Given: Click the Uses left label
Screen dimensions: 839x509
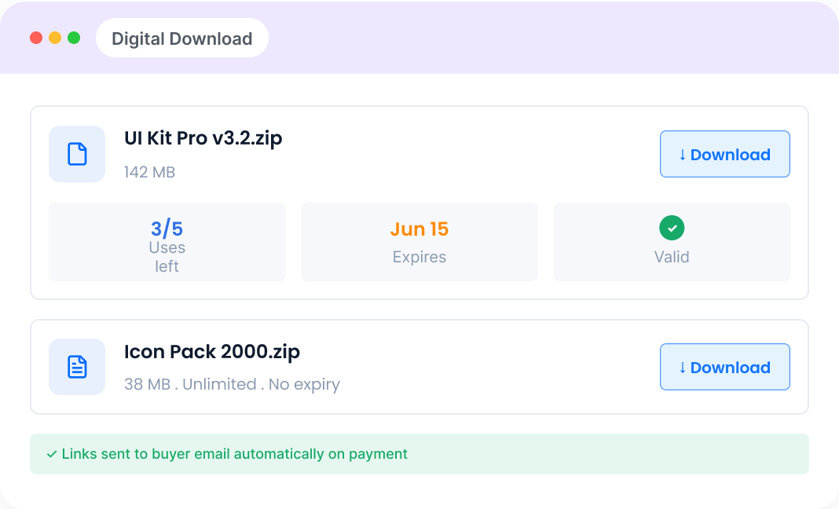Looking at the screenshot, I should (167, 257).
